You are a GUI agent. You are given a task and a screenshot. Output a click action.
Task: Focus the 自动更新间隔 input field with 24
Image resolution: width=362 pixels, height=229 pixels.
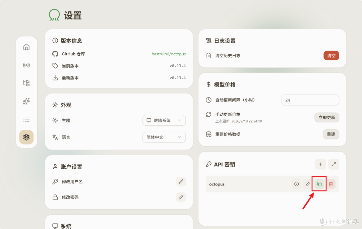(310, 100)
